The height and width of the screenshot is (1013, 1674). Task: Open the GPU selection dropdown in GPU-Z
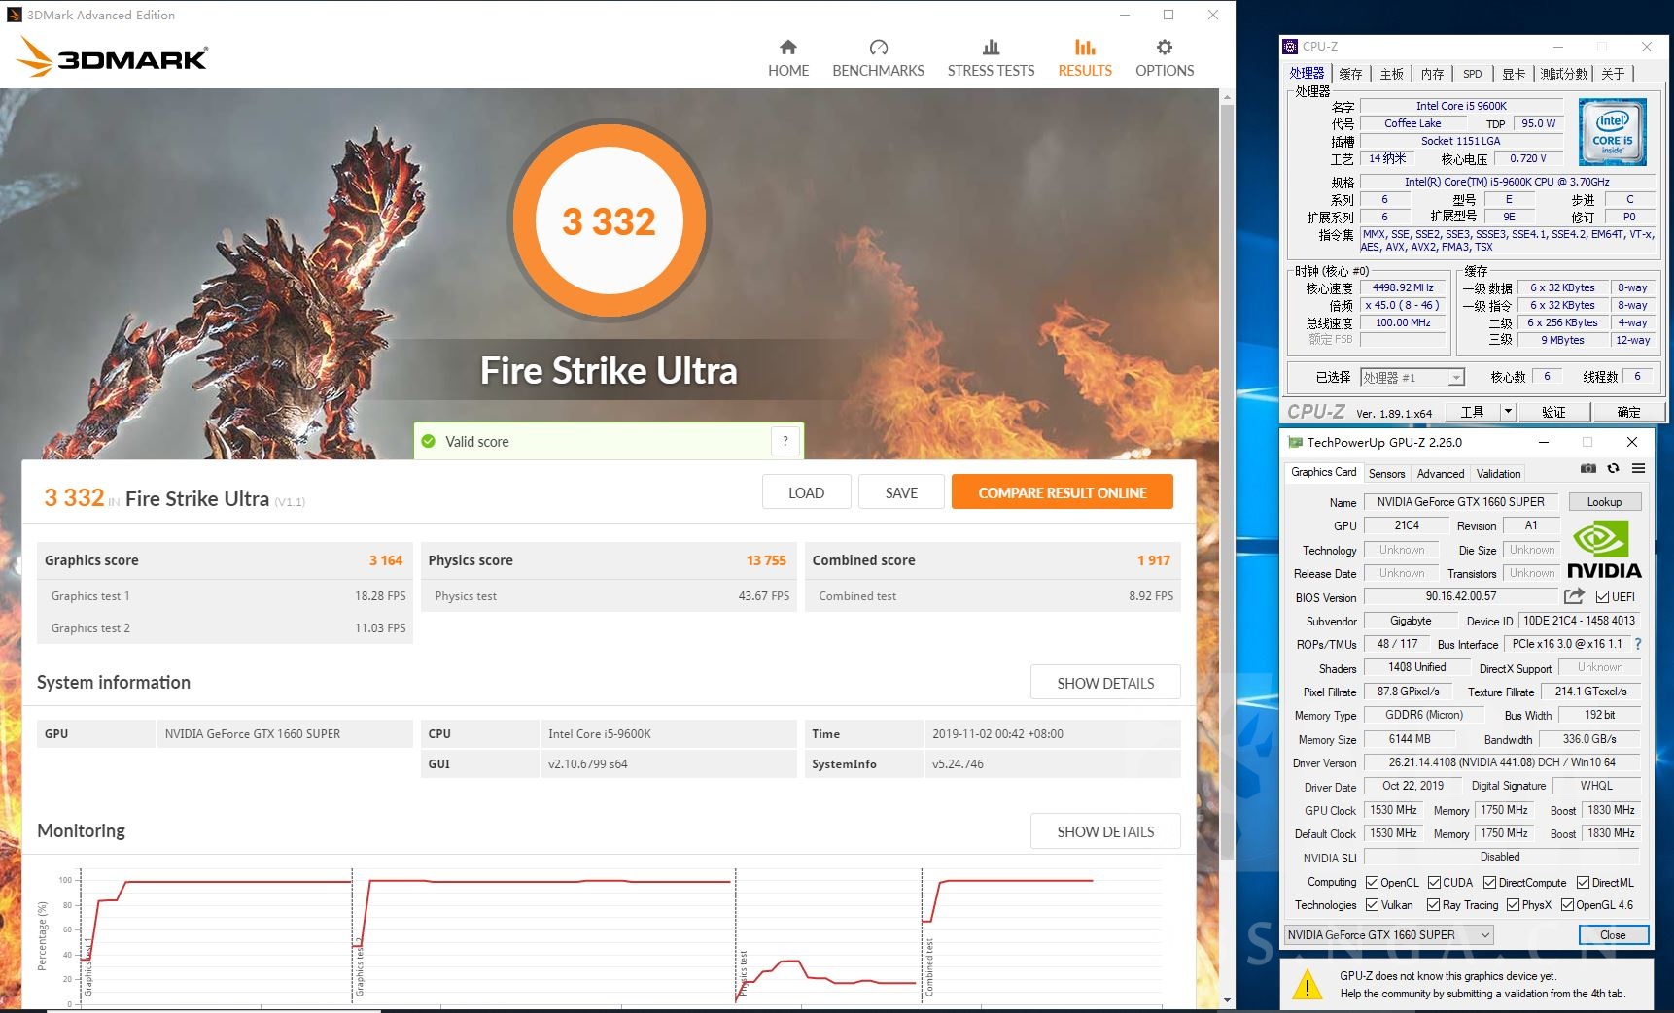[x=1388, y=934]
